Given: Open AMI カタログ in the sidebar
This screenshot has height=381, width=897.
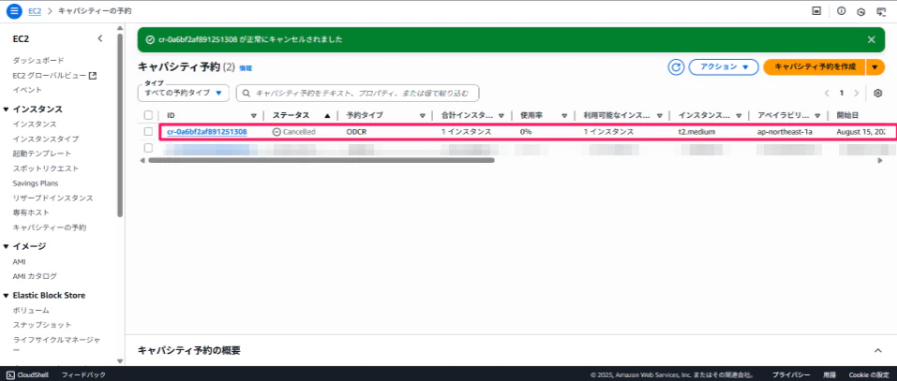Looking at the screenshot, I should click(35, 276).
